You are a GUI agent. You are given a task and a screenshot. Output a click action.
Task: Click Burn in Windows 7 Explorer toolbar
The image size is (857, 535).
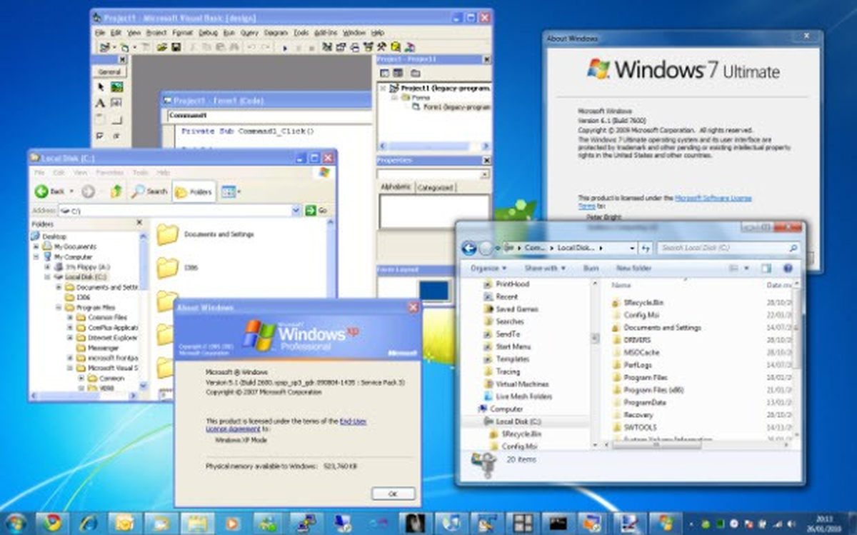(591, 268)
